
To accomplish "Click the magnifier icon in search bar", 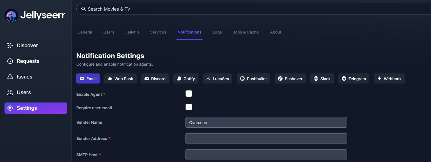I will point(83,9).
